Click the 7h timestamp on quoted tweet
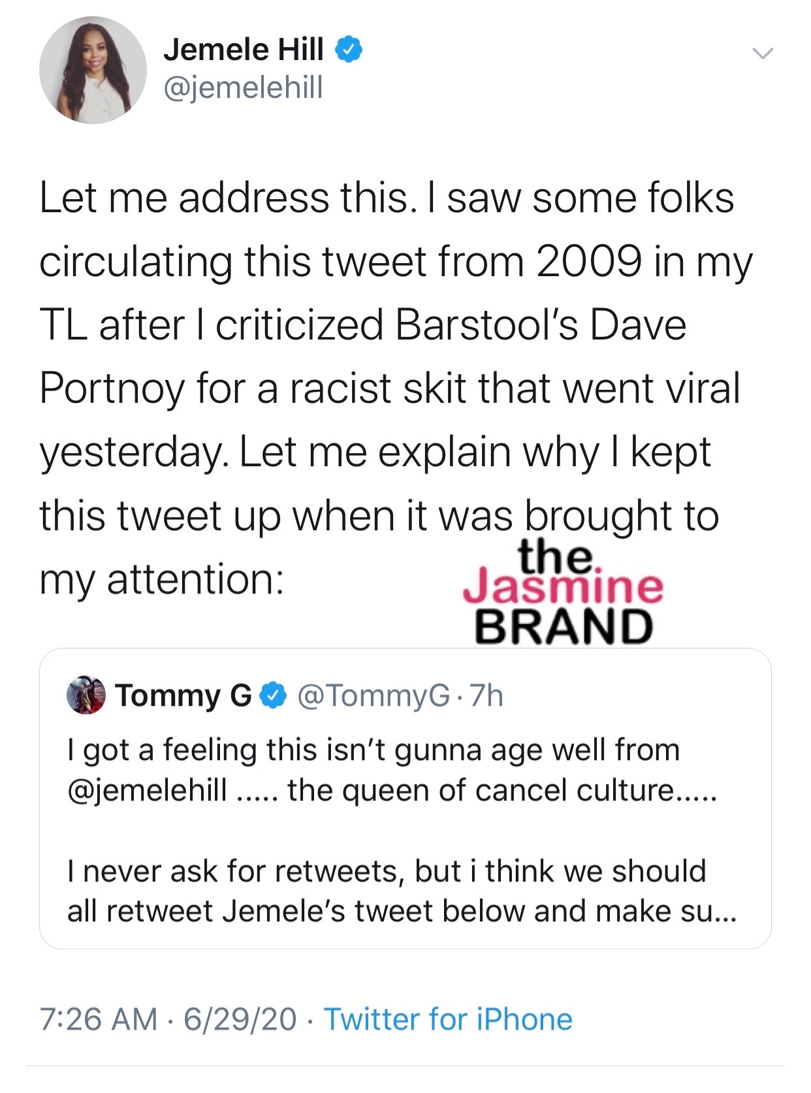811x1093 pixels. 486,696
